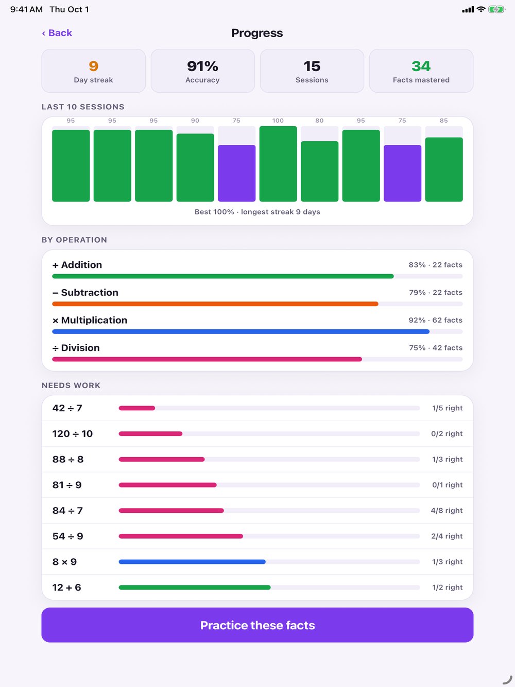Click the "8 × 9" fact label
The image size is (515, 687).
point(65,562)
